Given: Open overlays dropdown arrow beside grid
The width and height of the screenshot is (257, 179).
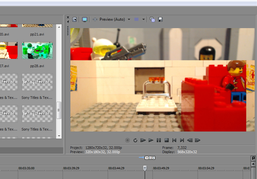Looking at the screenshot, I should [x=143, y=19].
